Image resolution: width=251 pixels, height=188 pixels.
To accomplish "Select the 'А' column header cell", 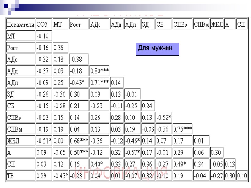I will point(230,24).
